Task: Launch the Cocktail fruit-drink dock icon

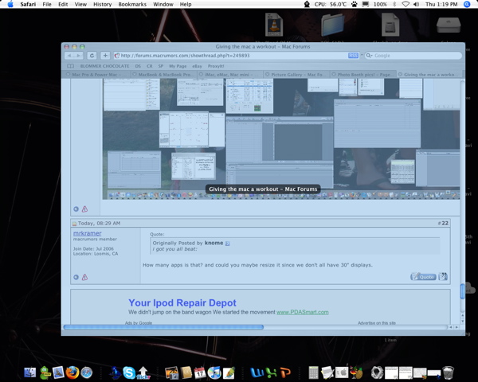Action: point(356,372)
